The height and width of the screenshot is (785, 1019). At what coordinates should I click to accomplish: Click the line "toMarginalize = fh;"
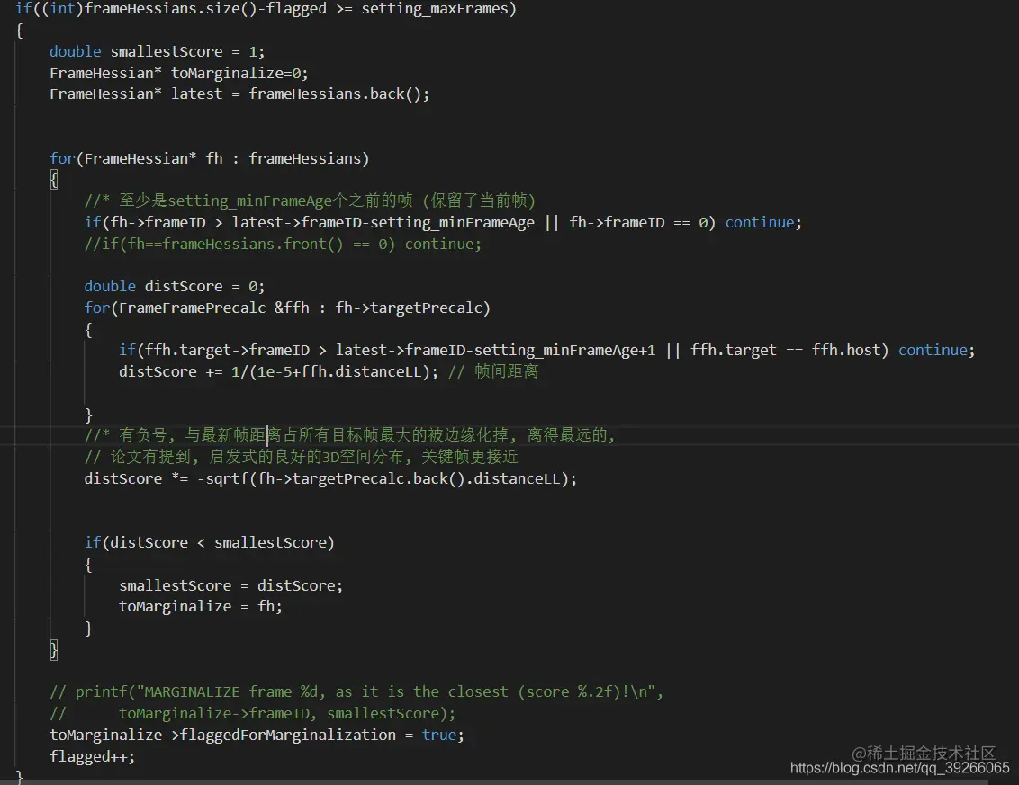200,606
